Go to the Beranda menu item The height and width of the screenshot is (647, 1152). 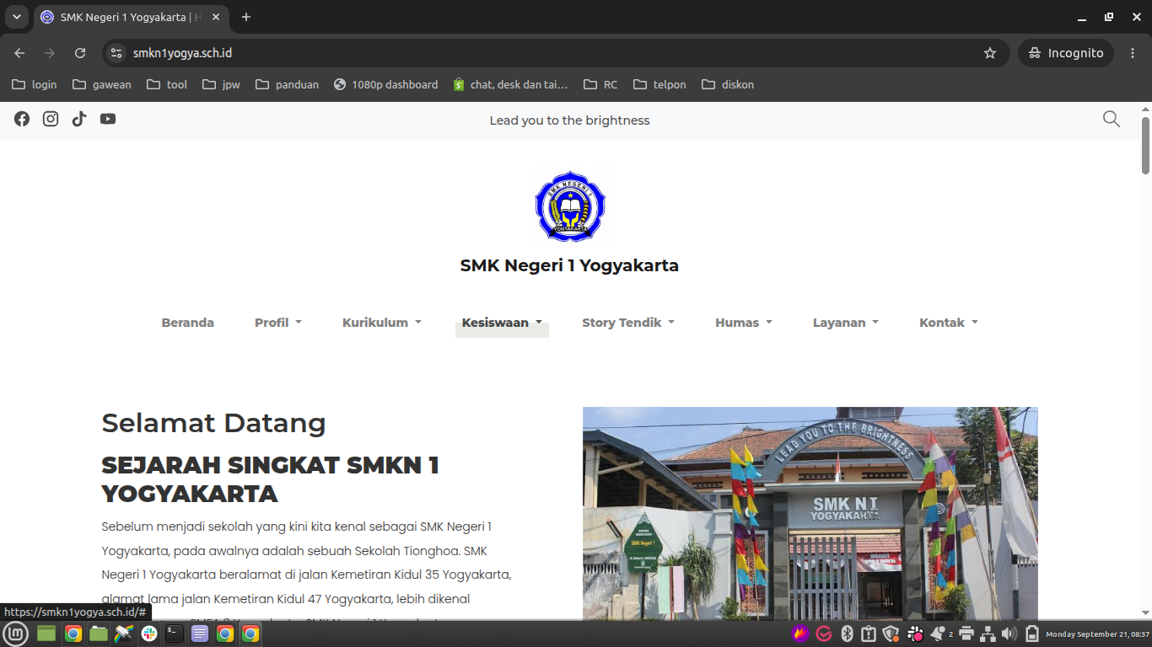(x=188, y=323)
